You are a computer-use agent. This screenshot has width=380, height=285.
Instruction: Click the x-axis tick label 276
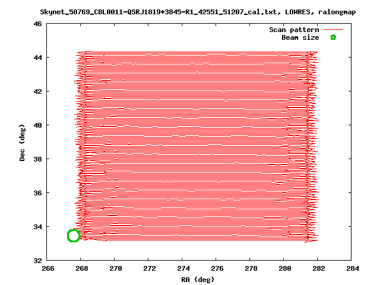[x=217, y=268]
